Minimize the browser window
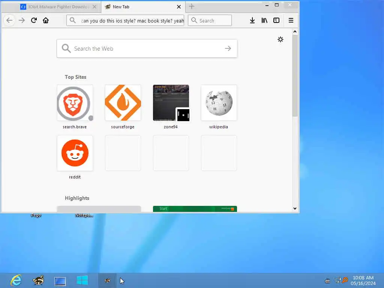 (x=267, y=5)
